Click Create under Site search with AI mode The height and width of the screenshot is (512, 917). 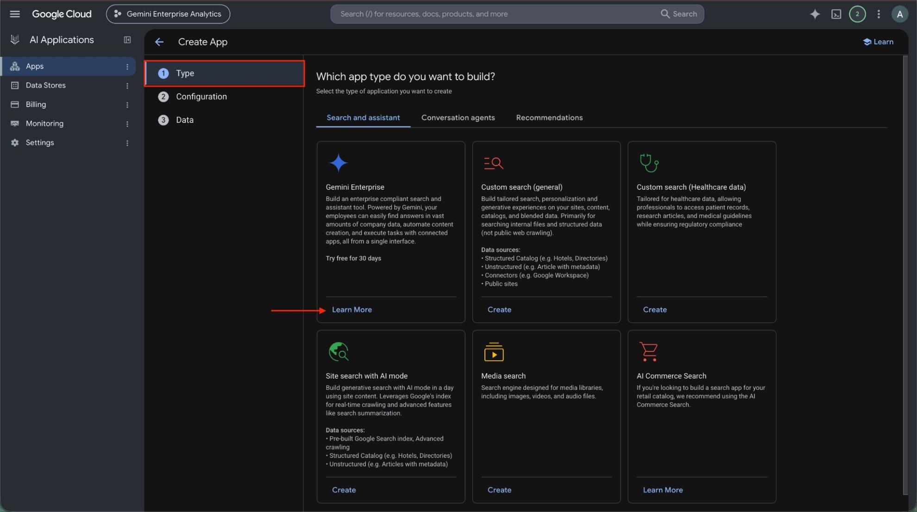pos(344,490)
